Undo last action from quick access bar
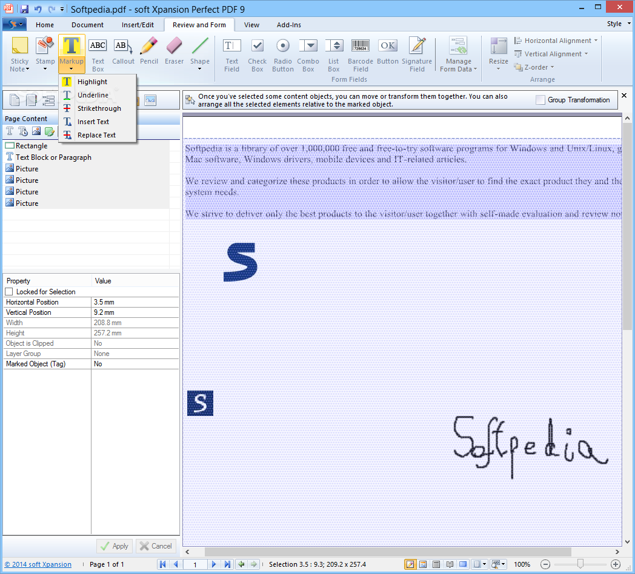The image size is (635, 574). (x=38, y=9)
